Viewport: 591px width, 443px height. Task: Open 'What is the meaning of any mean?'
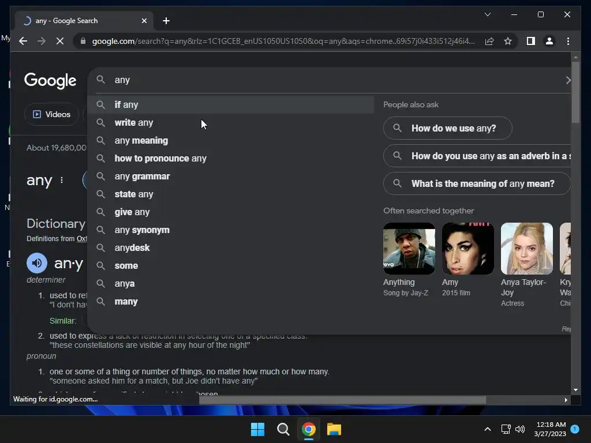(x=477, y=183)
